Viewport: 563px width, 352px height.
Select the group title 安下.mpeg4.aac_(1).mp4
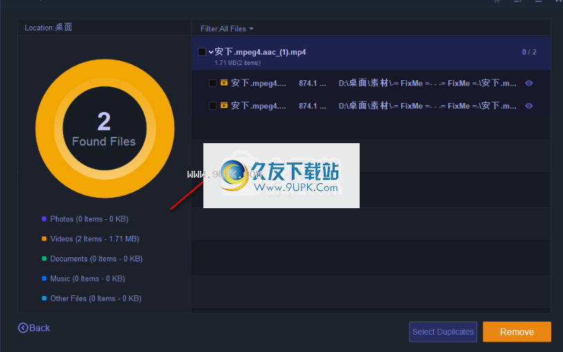[260, 52]
